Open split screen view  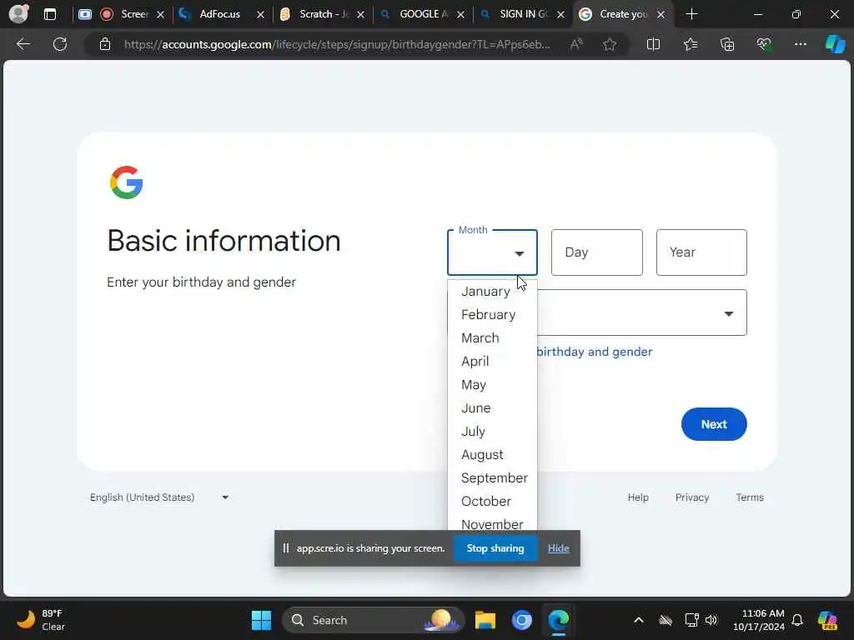point(653,44)
